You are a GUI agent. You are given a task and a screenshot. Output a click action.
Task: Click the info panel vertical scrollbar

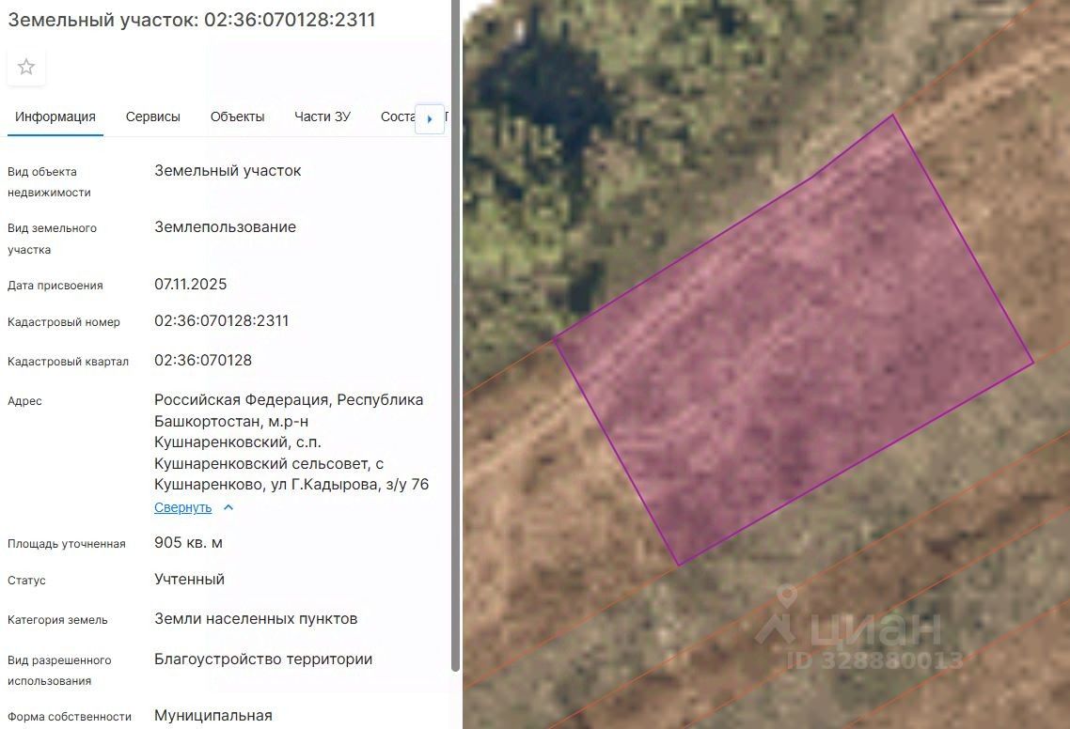pyautogui.click(x=456, y=335)
